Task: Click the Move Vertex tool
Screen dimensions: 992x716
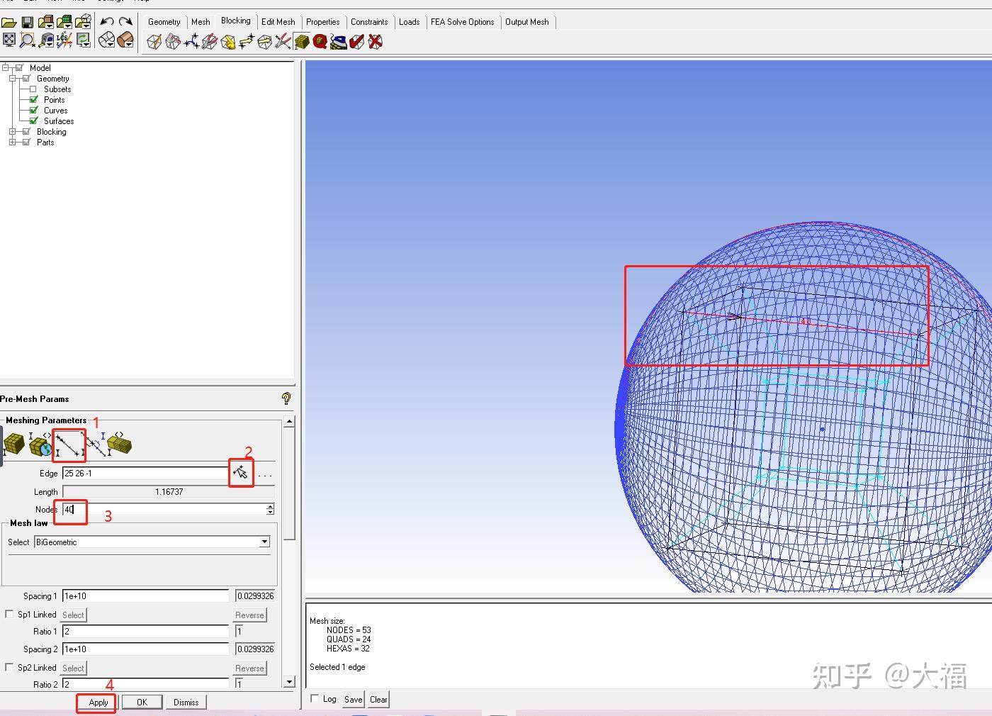Action: 246,43
